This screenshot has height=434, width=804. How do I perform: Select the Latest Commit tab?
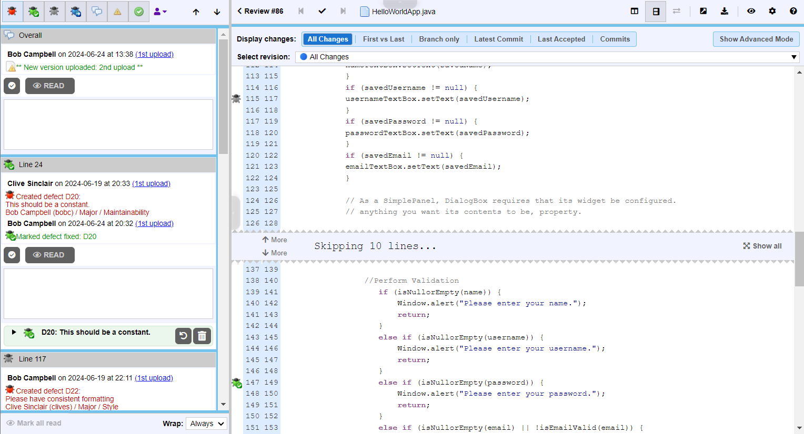point(498,39)
